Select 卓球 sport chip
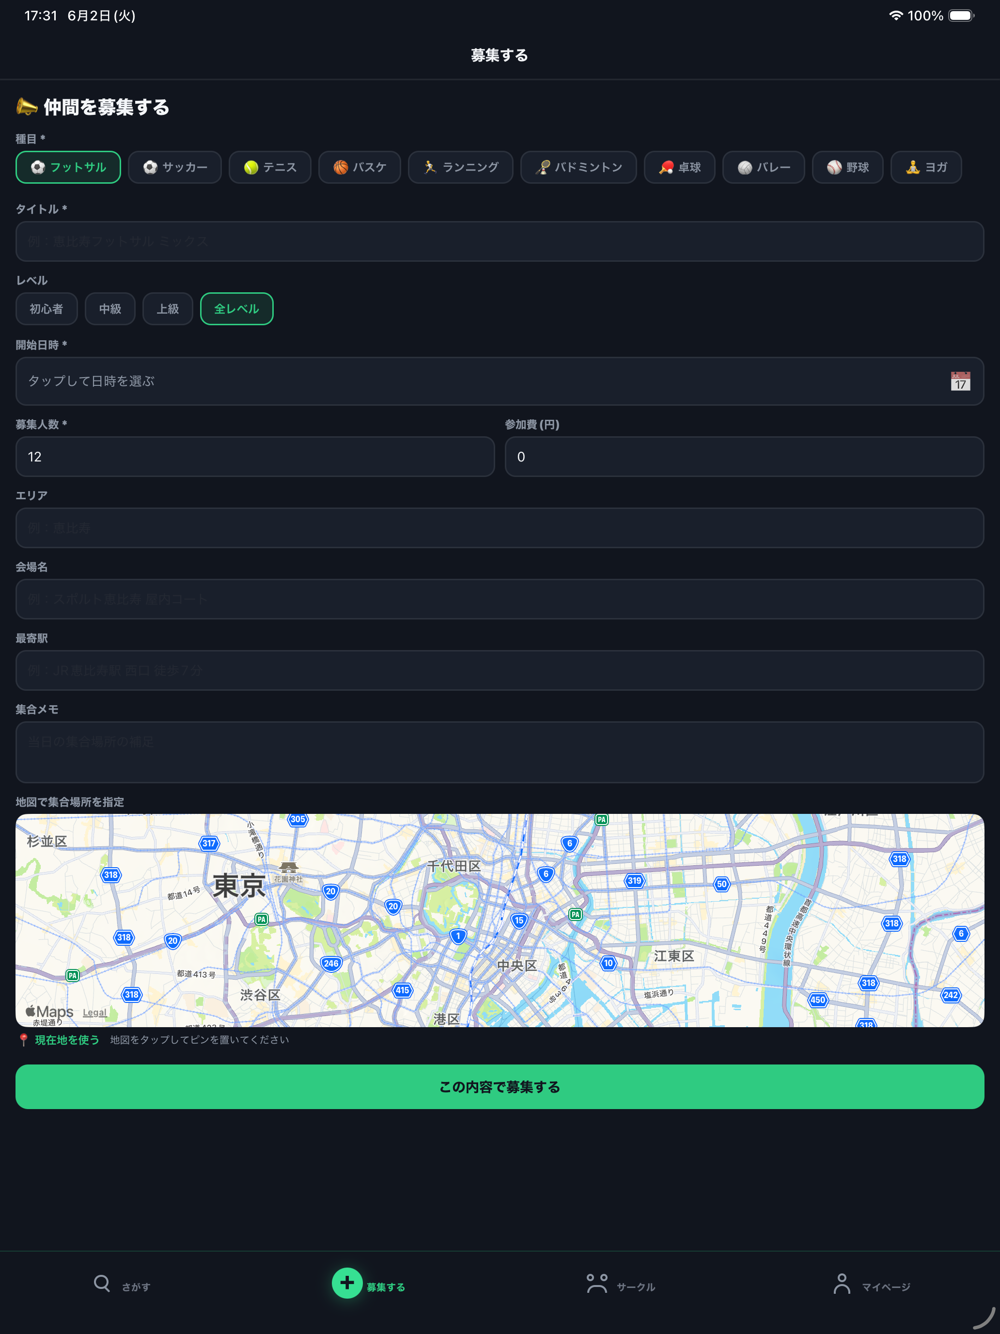Viewport: 1000px width, 1334px height. coord(679,167)
